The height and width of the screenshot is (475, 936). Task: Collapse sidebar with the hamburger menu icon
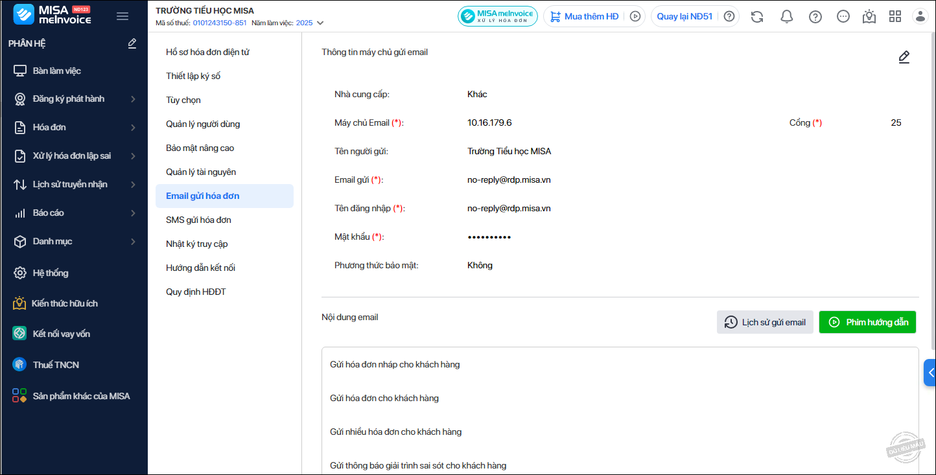(x=123, y=16)
